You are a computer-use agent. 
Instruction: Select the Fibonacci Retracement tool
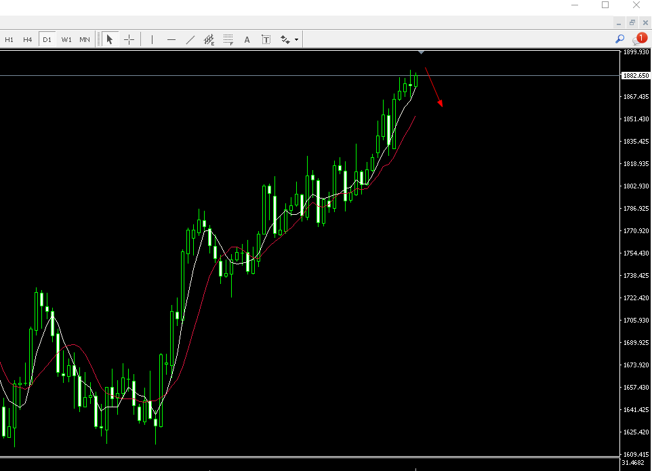(x=228, y=39)
